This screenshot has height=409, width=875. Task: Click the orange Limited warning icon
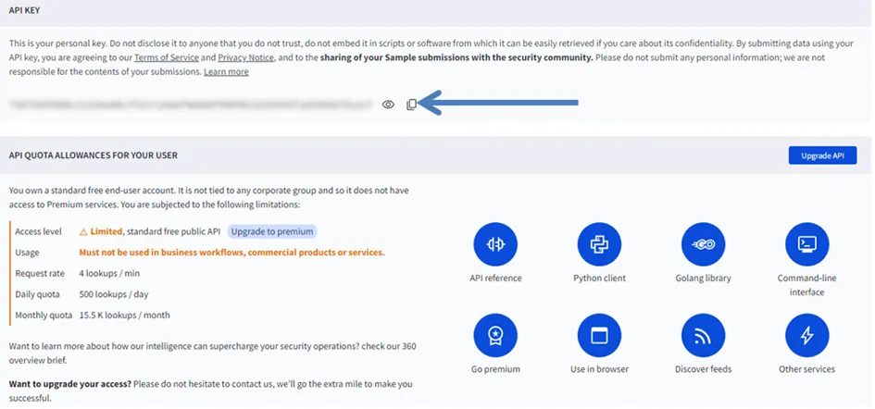click(x=83, y=231)
